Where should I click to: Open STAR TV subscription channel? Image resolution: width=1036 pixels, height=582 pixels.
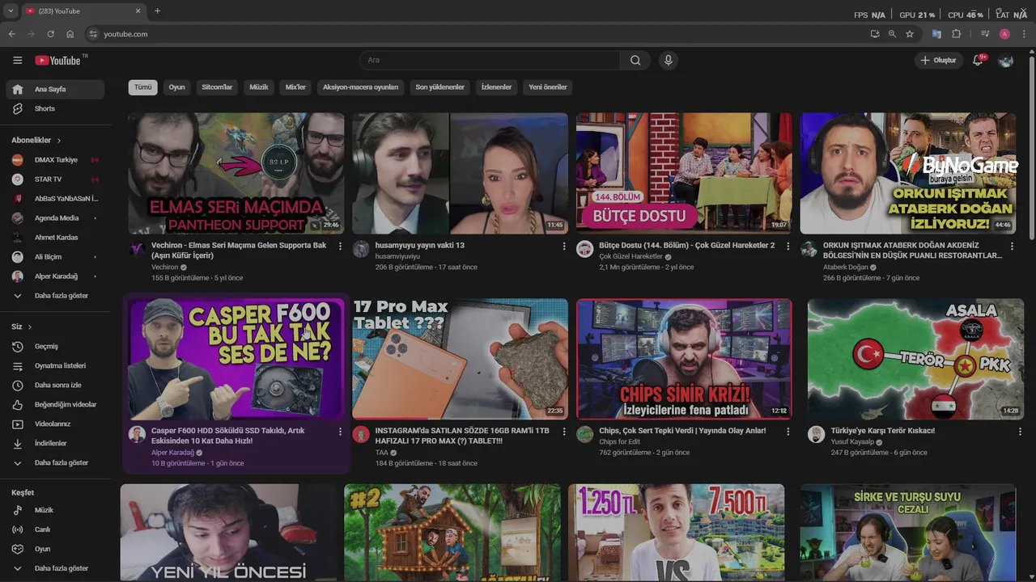coord(53,179)
